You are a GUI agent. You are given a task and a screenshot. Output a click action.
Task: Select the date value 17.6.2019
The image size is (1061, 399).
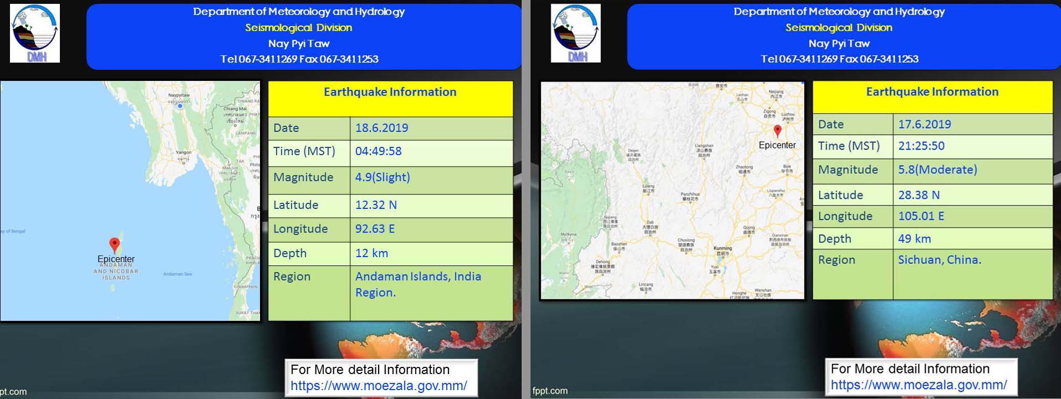tap(925, 124)
